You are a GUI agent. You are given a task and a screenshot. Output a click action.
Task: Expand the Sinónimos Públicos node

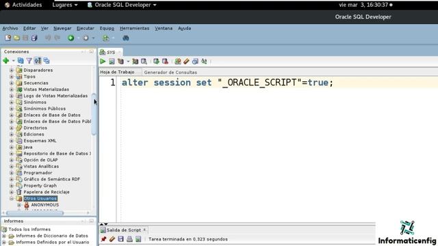pos(12,109)
